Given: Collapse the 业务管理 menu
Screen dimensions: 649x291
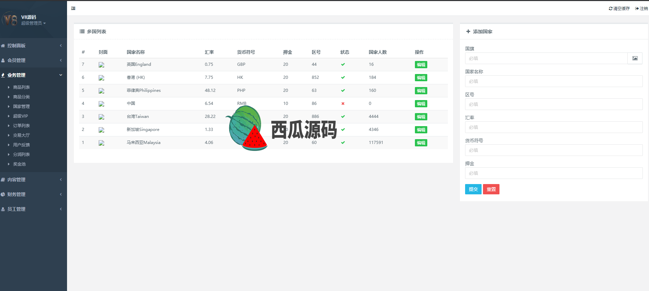Looking at the screenshot, I should [x=33, y=75].
